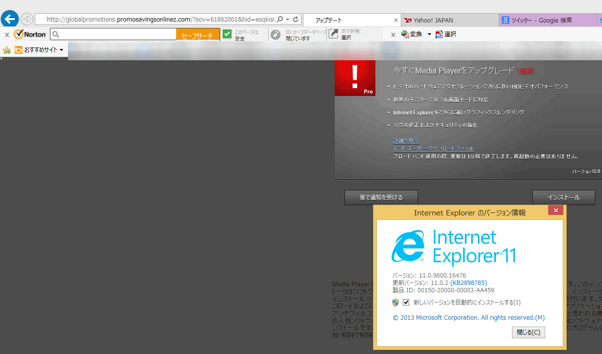Refresh the page with the reload icon
The image size is (602, 354).
(x=296, y=20)
